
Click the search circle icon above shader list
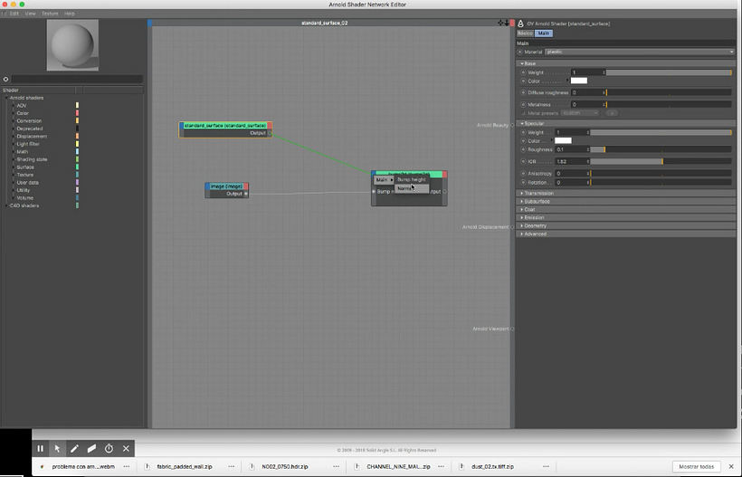5,79
